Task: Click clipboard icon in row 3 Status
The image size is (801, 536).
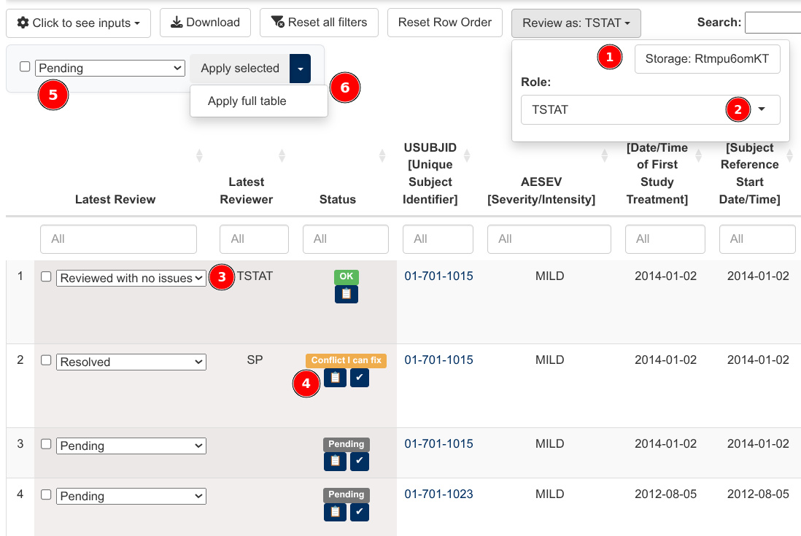Action: [x=335, y=462]
